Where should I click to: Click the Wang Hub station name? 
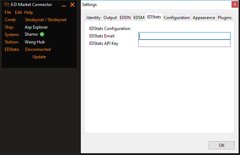35,42
